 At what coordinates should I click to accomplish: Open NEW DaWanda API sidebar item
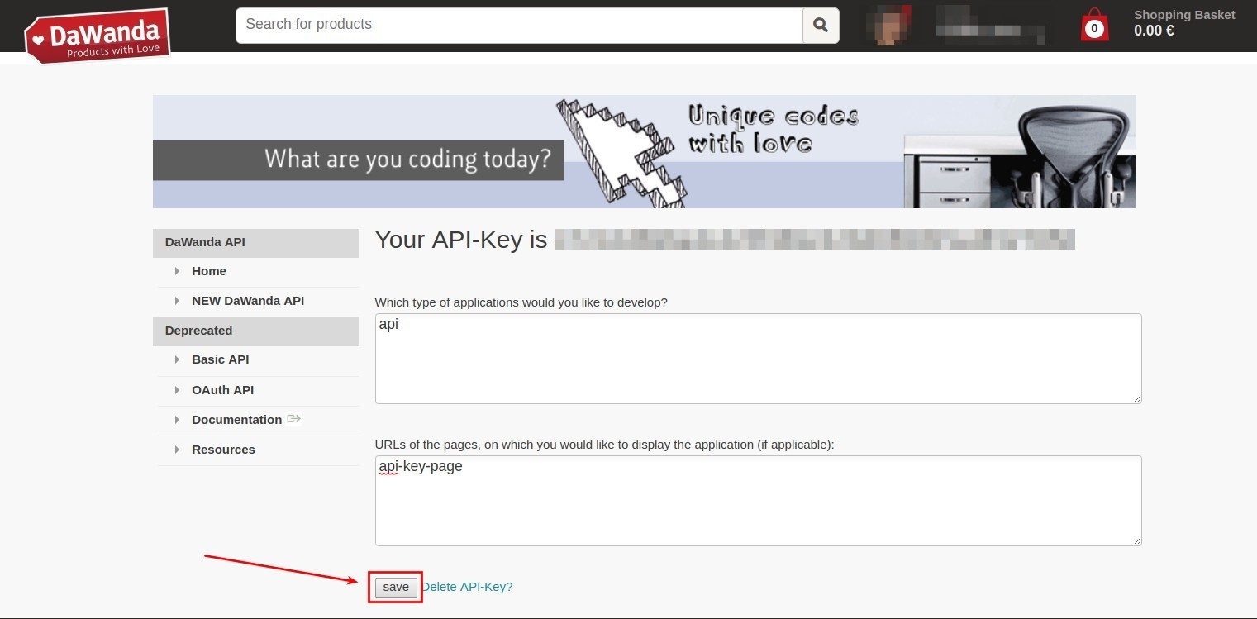click(248, 301)
